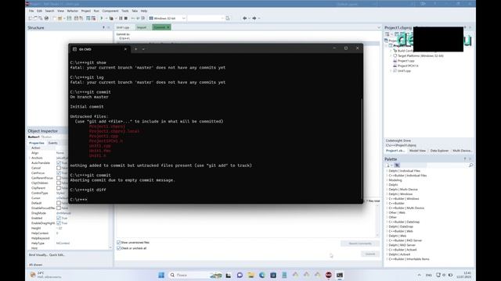
Task: Open the File menu
Action: coord(31,11)
